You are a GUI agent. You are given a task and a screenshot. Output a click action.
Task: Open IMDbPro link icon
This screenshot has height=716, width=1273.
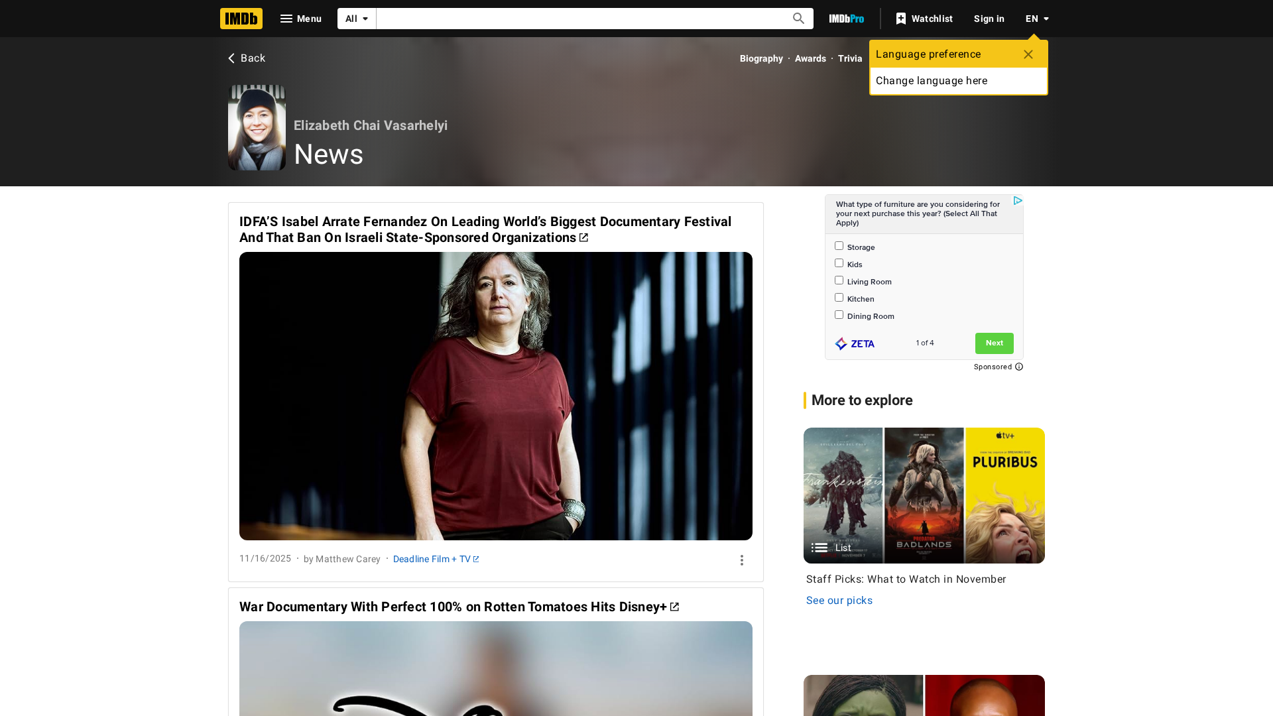(846, 19)
